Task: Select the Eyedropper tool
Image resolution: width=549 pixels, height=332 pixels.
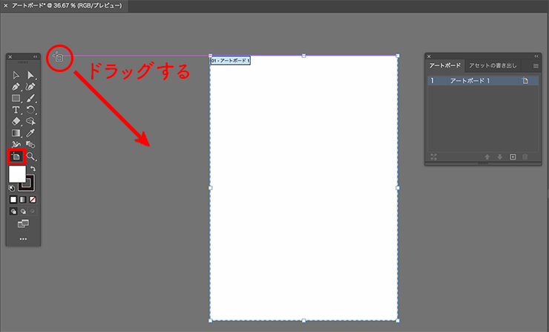Action: [x=30, y=133]
